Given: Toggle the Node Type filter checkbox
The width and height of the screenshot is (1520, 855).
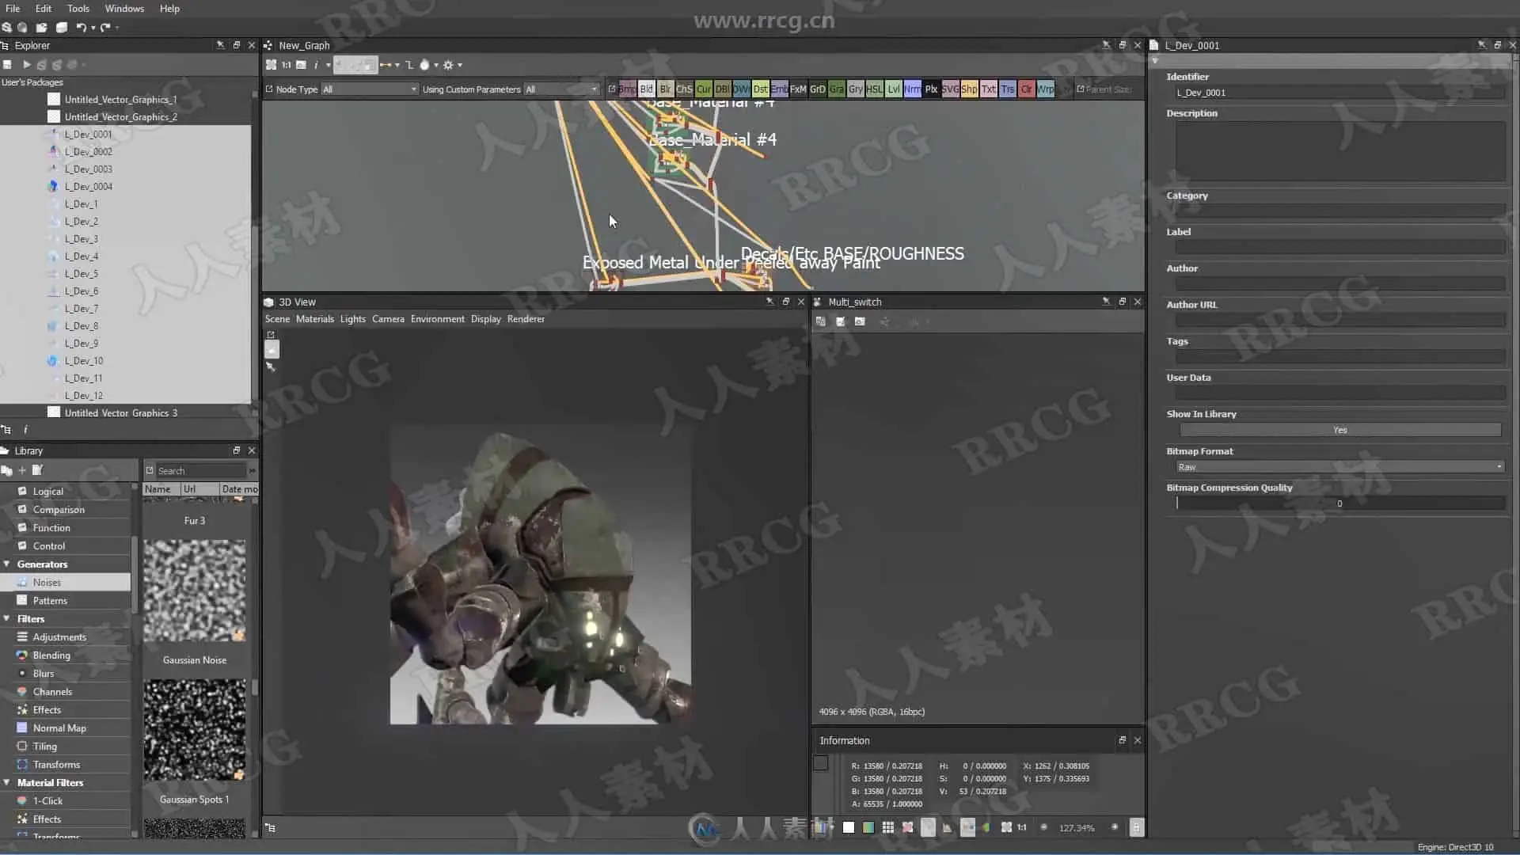Looking at the screenshot, I should 269,89.
